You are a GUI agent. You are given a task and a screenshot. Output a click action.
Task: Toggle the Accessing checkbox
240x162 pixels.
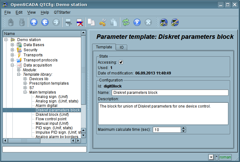click(x=121, y=62)
